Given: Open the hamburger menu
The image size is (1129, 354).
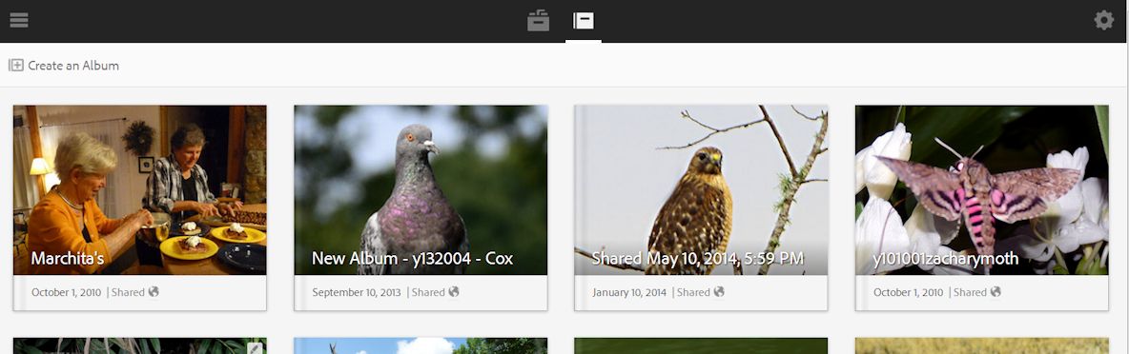Looking at the screenshot, I should click(x=19, y=20).
